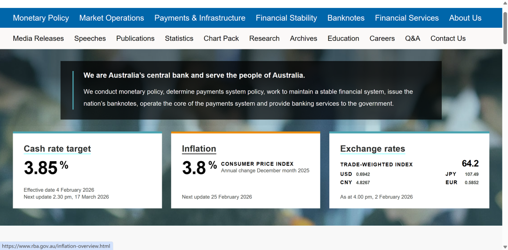Open the Research section link
This screenshot has width=508, height=250.
point(264,39)
